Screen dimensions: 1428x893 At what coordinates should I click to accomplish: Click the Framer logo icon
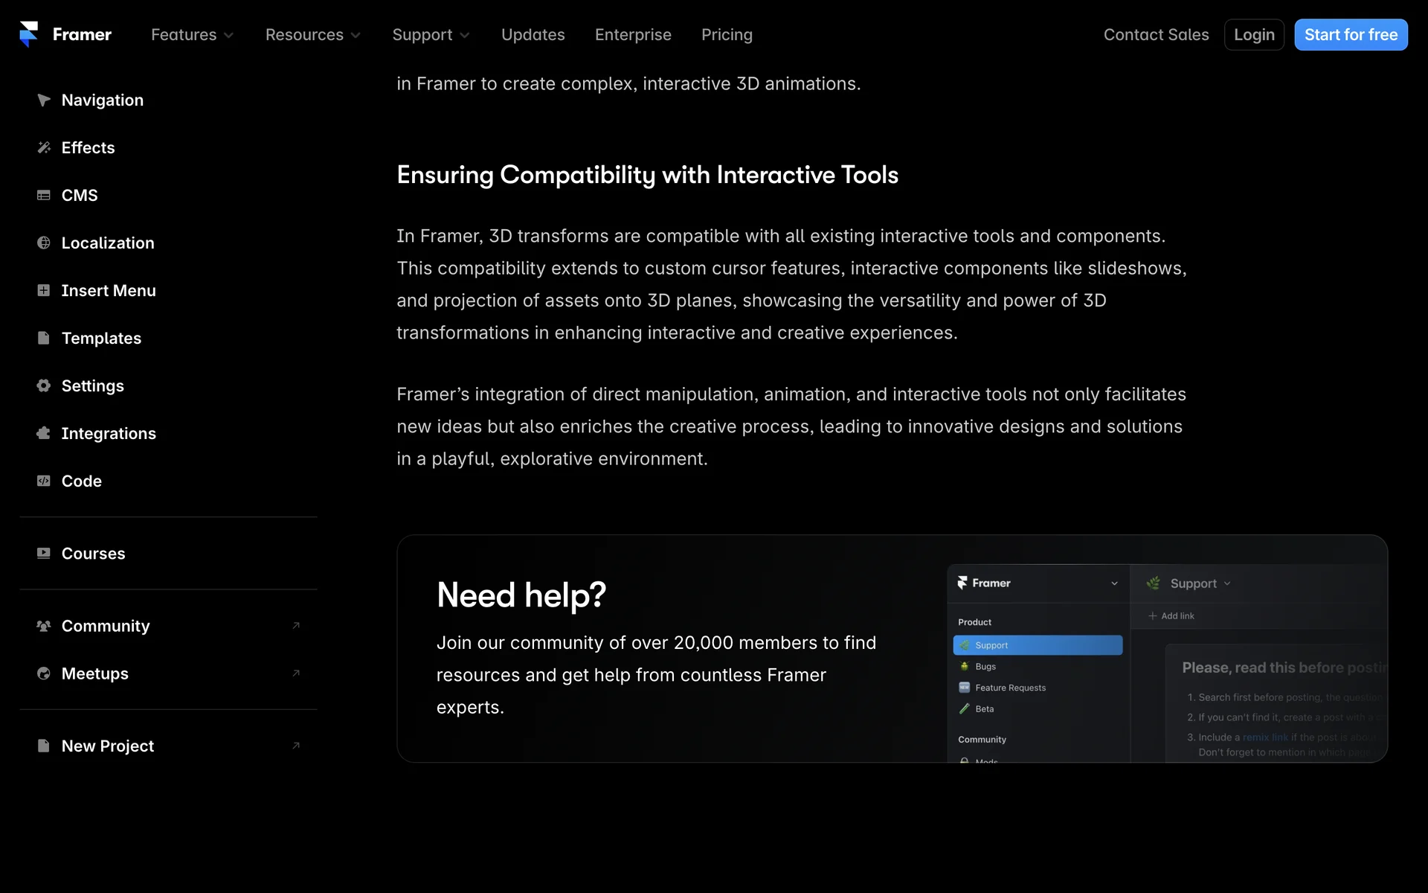point(29,34)
